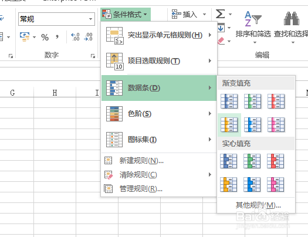Apply comma style formatting
Image resolution: width=308 pixels, height=237 pixels.
[57, 37]
